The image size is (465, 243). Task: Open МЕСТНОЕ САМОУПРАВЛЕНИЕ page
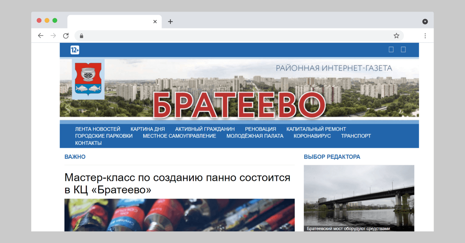(x=180, y=136)
